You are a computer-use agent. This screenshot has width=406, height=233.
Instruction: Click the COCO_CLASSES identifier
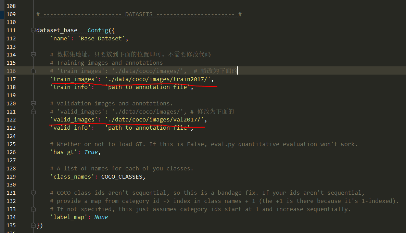122,177
